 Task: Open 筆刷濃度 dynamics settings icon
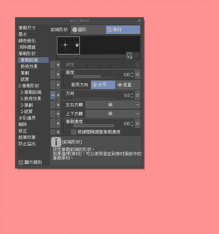point(137,123)
